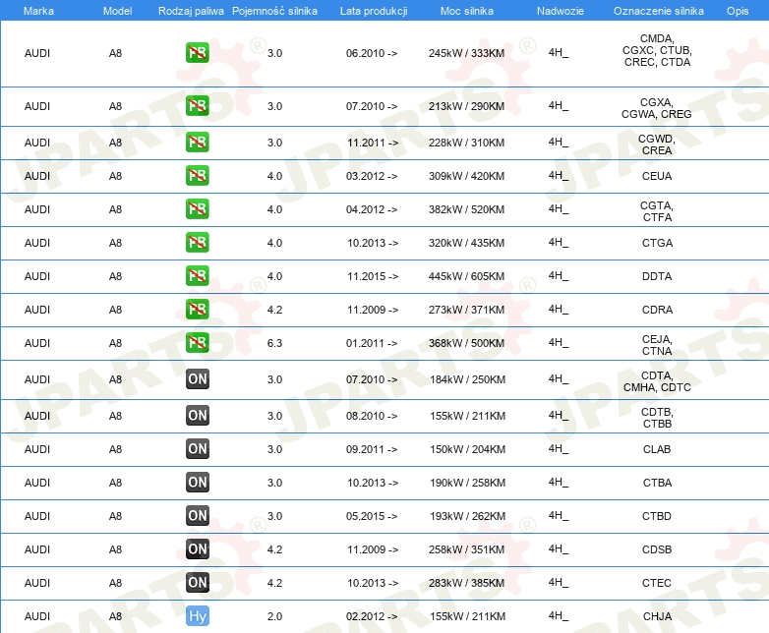Click the petrol icon in the 382kW / 520KM row
The height and width of the screenshot is (633, 769).
click(197, 209)
